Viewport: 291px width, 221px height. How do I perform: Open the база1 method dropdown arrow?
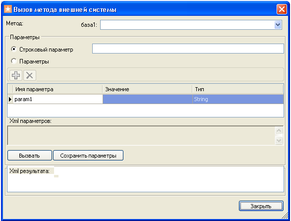coord(278,25)
